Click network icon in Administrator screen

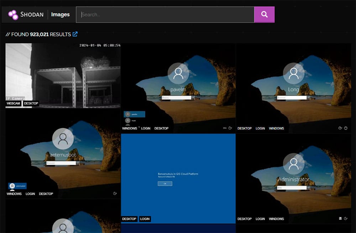340,218
